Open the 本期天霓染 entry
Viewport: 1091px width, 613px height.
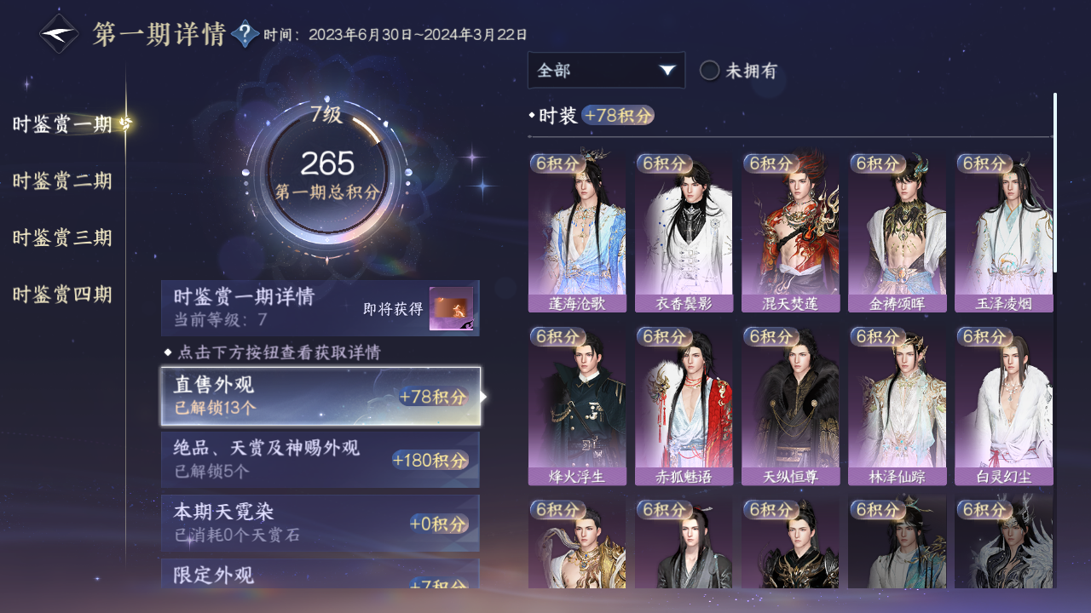(x=320, y=523)
